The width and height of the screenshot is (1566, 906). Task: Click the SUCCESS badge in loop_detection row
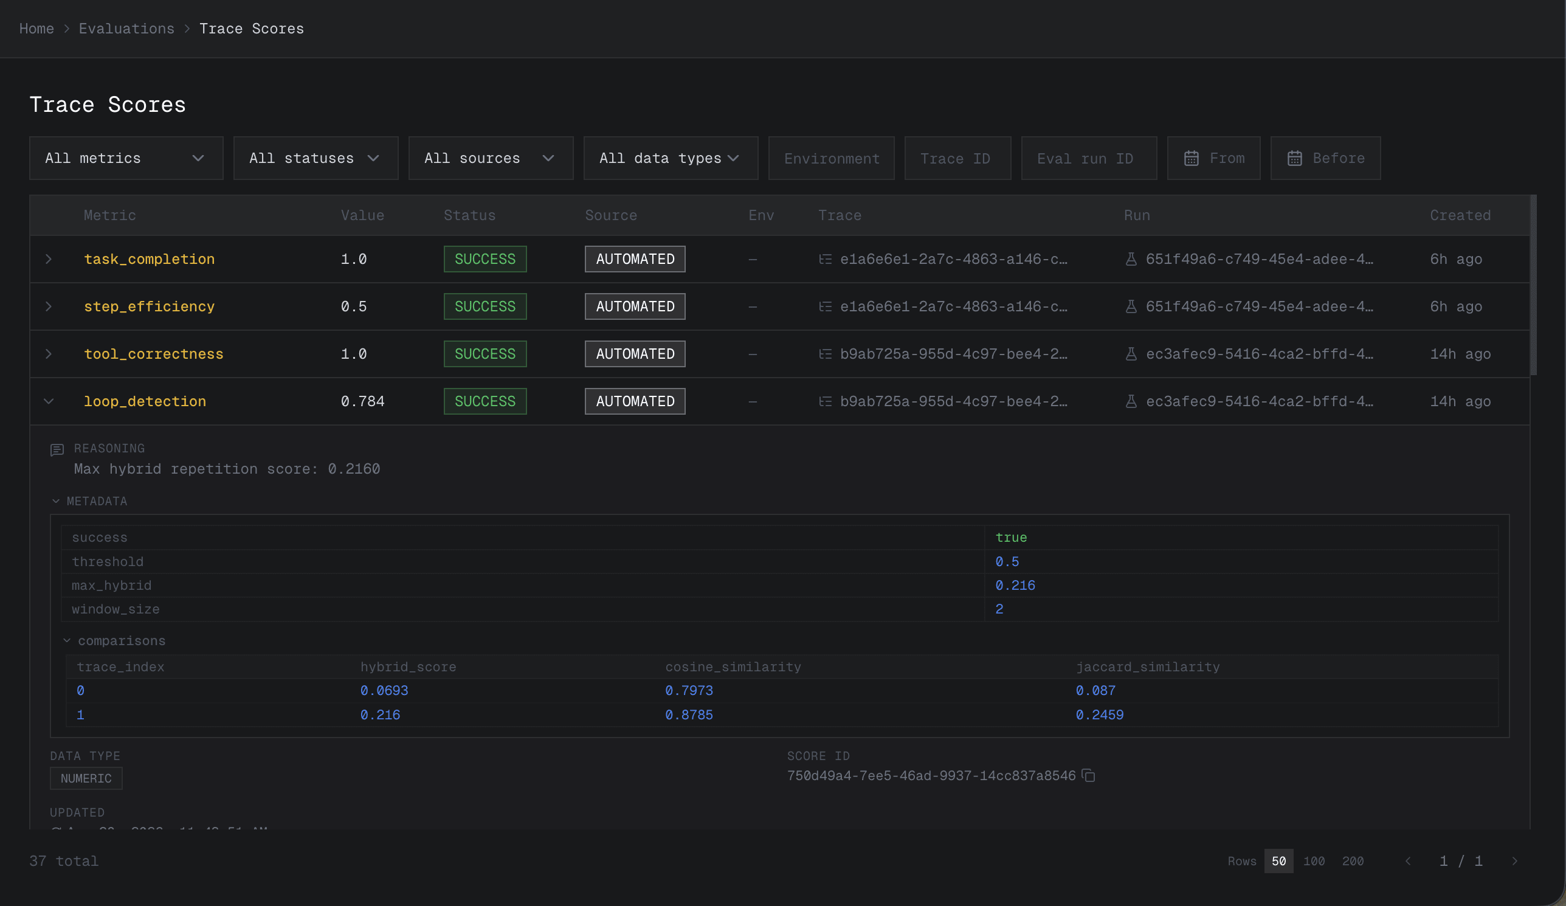(485, 401)
